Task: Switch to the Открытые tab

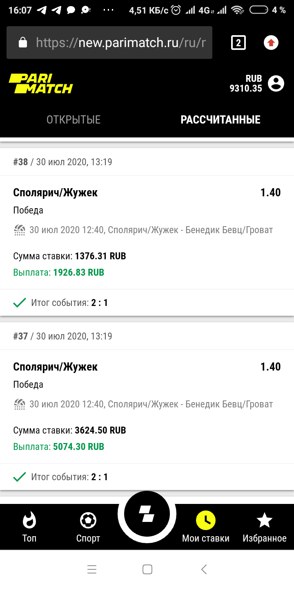Action: click(x=73, y=120)
